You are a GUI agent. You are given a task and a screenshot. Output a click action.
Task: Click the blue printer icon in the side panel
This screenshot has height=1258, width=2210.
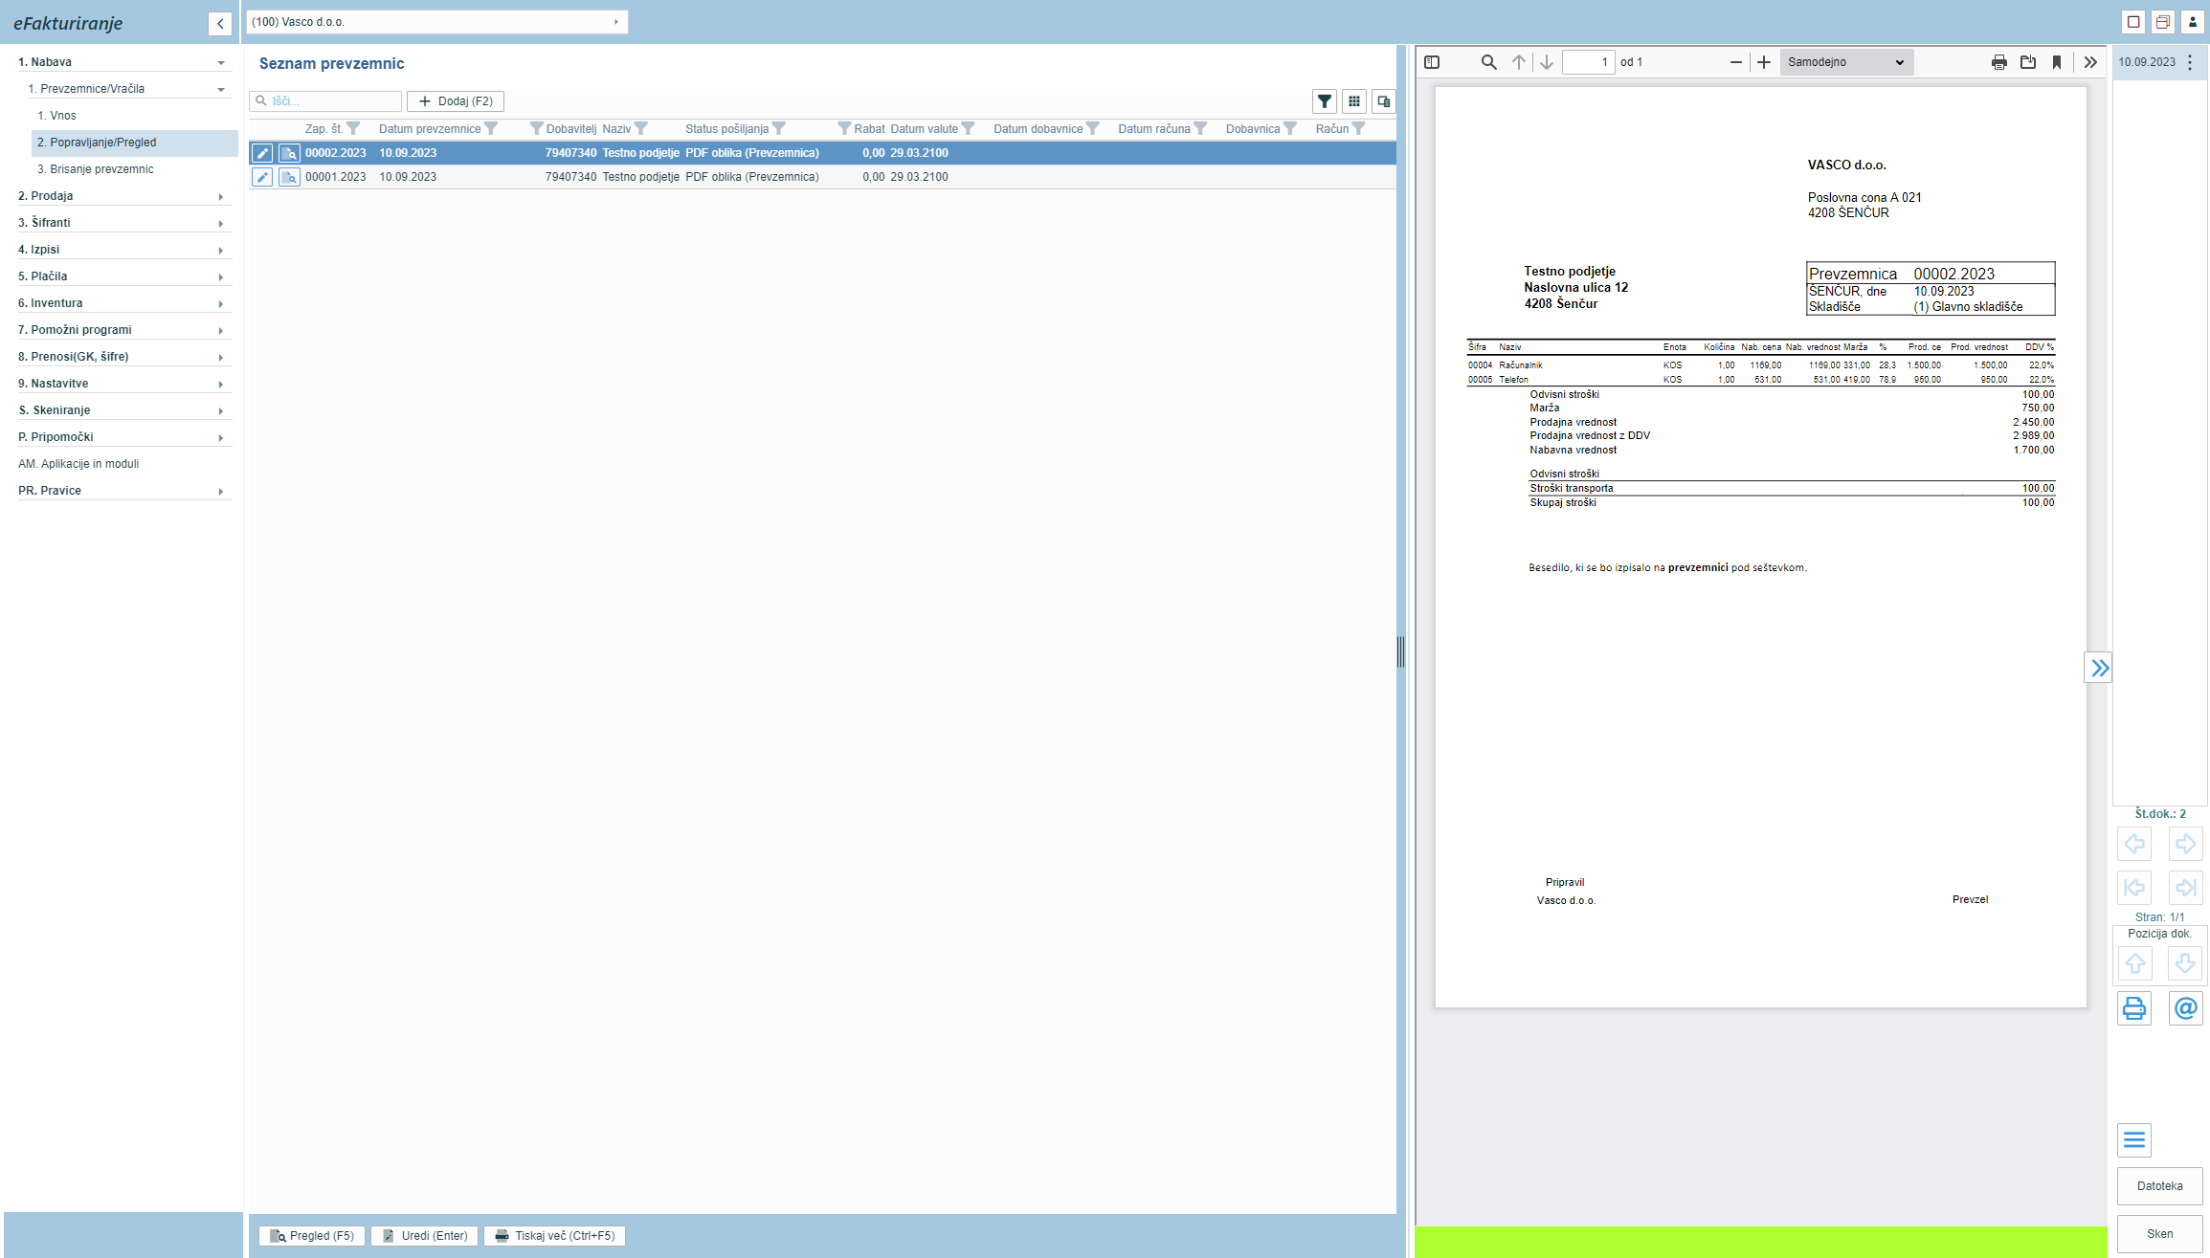click(x=2134, y=1008)
